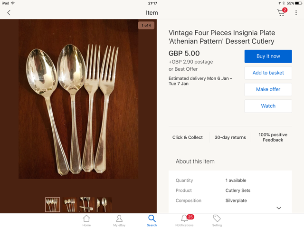304x228 pixels.
Task: Tap the Make offer button
Action: pos(268,89)
